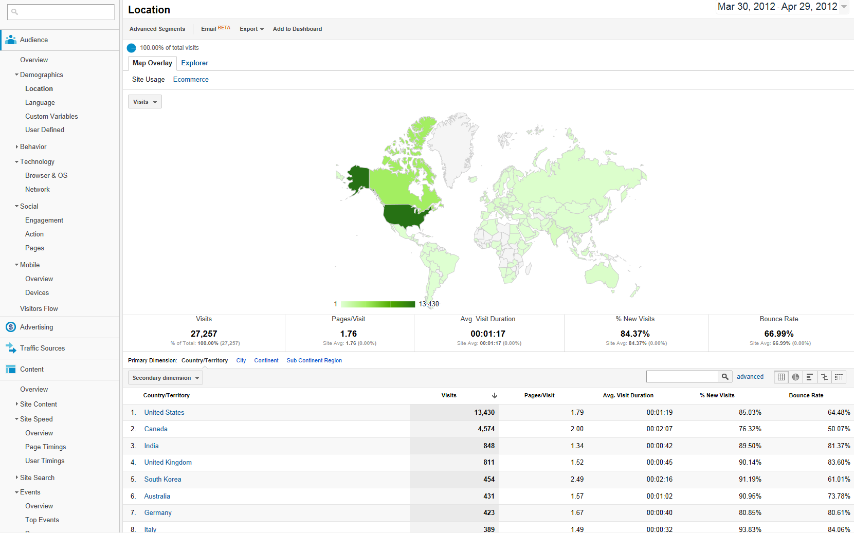Switch to pivot table view
This screenshot has height=533, width=854.
(839, 377)
